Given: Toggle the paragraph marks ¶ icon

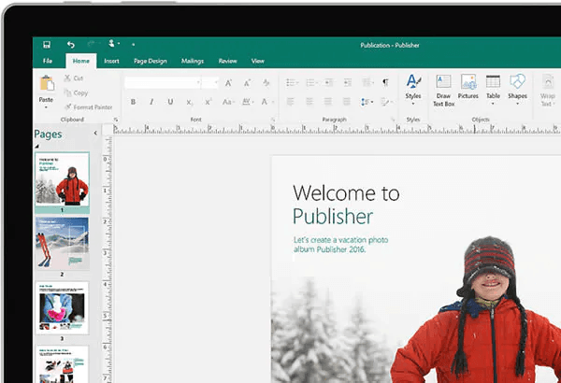Looking at the screenshot, I should pos(385,83).
